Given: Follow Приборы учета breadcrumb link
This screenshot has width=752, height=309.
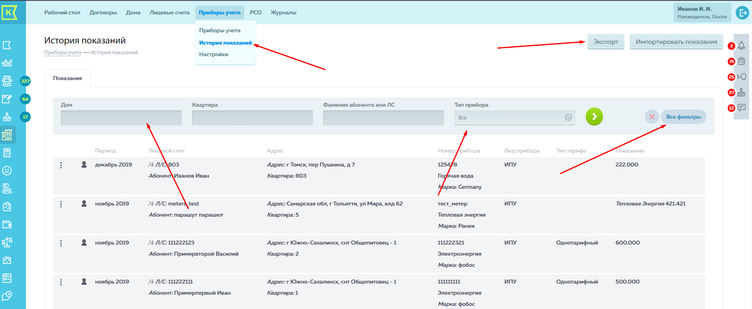Looking at the screenshot, I should [63, 52].
